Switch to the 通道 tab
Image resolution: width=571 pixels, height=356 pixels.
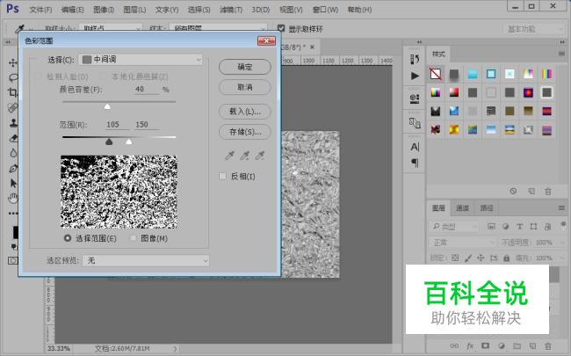pyautogui.click(x=462, y=208)
